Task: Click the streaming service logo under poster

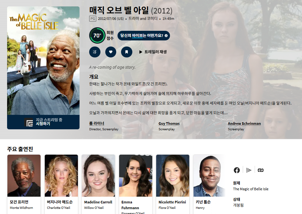Action: coord(29,122)
